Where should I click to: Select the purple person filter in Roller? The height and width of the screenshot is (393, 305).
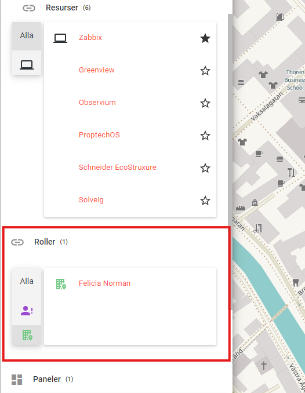(27, 311)
